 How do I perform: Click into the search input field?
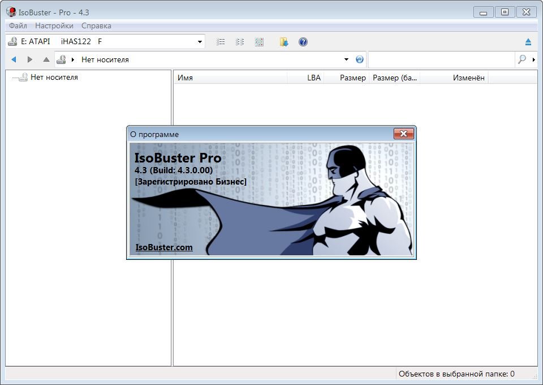pos(442,59)
